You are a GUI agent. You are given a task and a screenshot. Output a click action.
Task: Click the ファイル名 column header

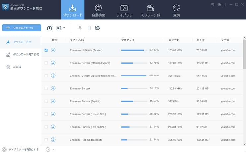77,40
